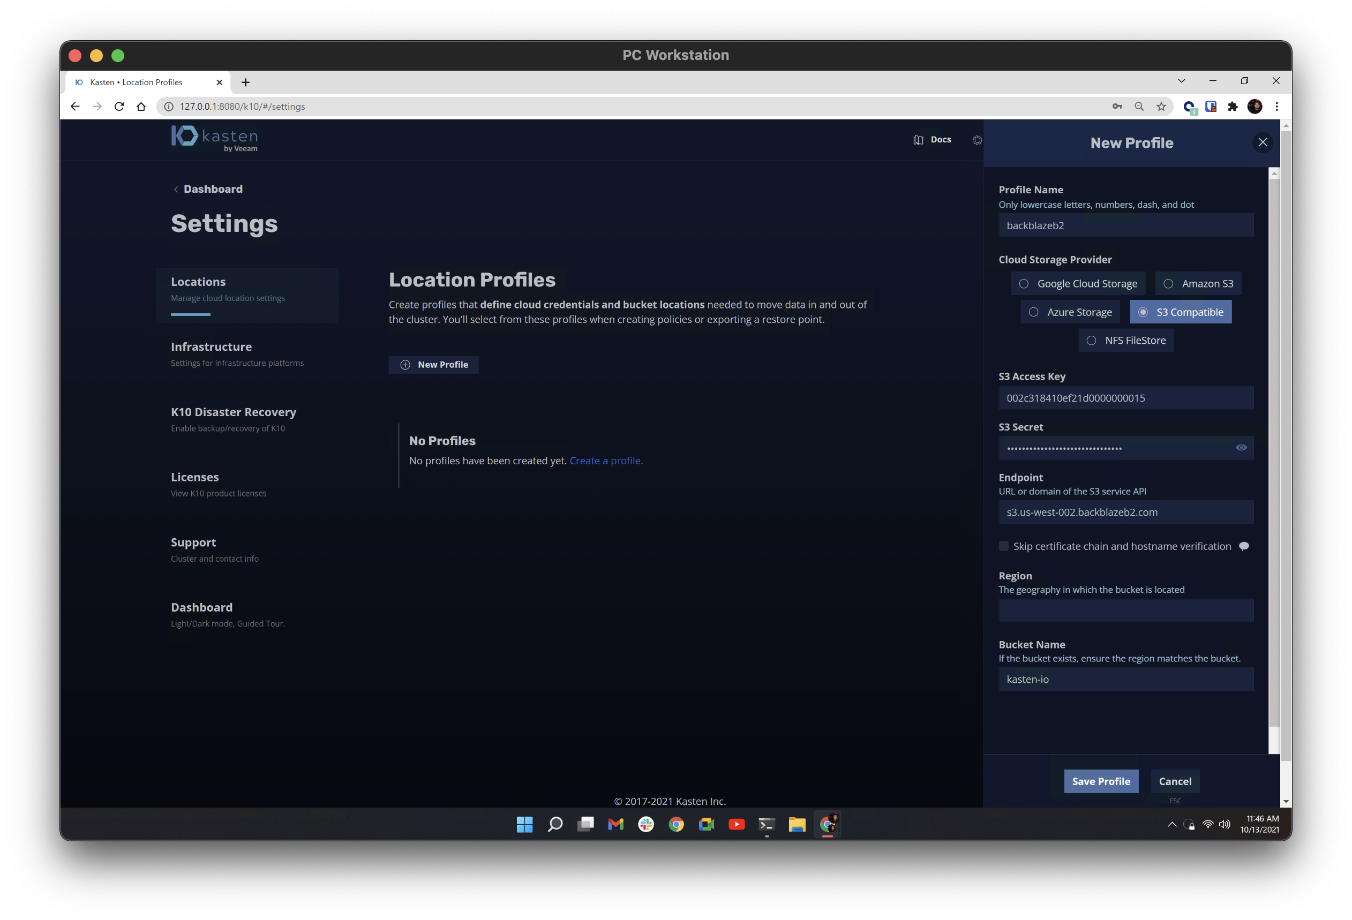Click the Create a profile link
This screenshot has width=1352, height=920.
[606, 461]
